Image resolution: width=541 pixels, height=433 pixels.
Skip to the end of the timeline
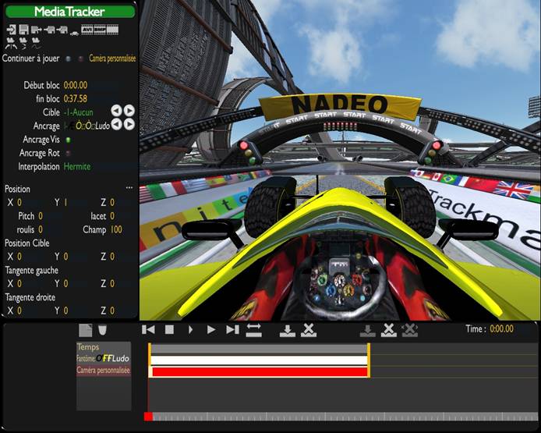coord(232,329)
